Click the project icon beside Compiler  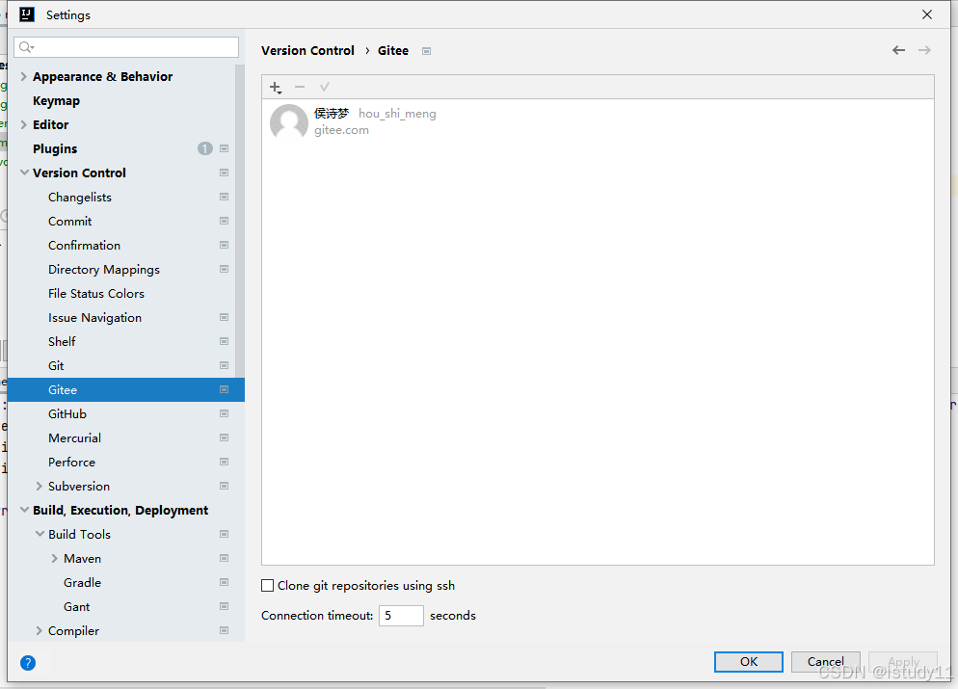[x=225, y=630]
